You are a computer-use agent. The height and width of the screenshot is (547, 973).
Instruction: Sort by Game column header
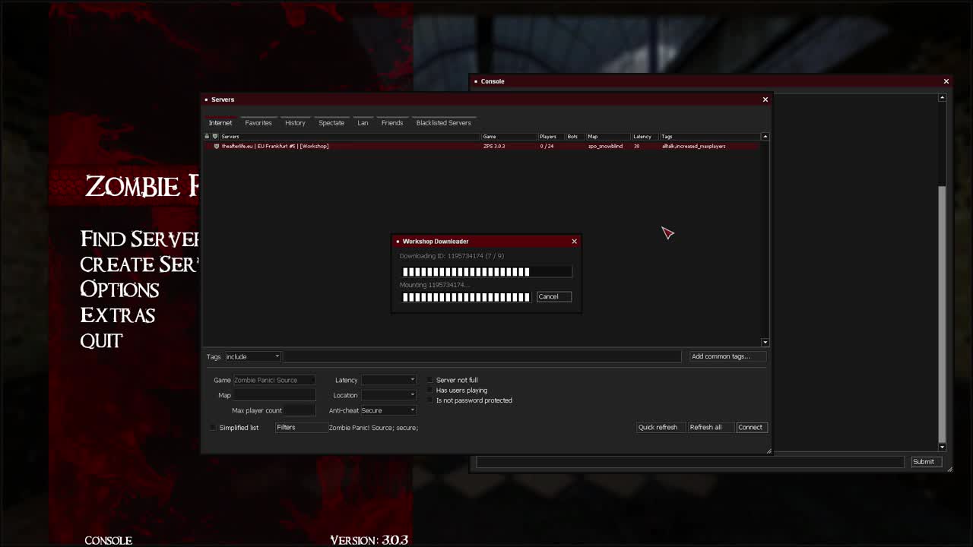pyautogui.click(x=509, y=137)
